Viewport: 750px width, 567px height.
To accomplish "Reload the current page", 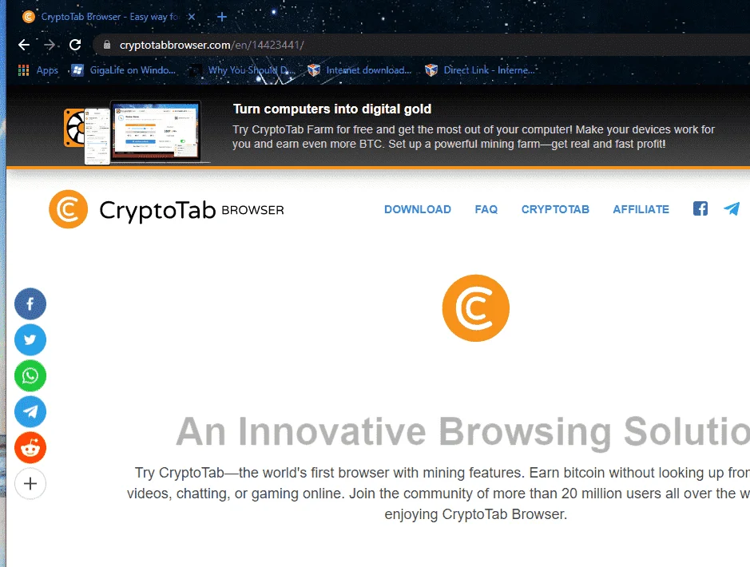I will tap(75, 45).
